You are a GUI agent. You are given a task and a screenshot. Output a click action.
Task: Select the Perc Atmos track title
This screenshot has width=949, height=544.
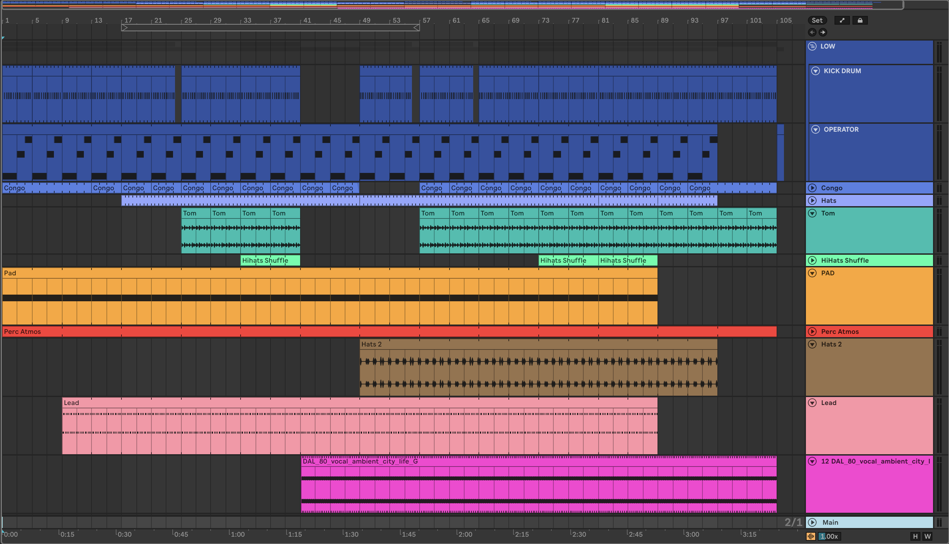pos(840,332)
